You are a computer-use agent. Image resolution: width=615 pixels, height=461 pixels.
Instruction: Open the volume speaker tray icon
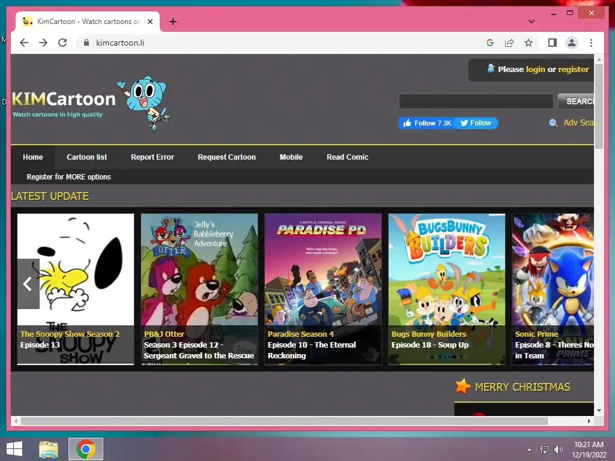pos(558,449)
